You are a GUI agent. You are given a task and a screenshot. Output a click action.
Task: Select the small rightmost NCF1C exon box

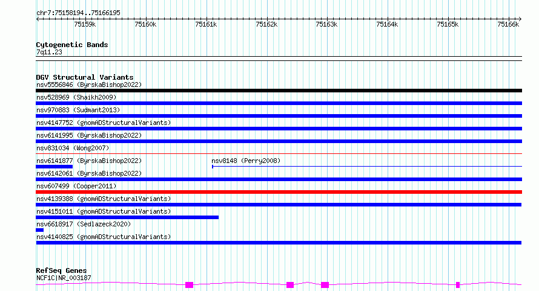click(458, 285)
